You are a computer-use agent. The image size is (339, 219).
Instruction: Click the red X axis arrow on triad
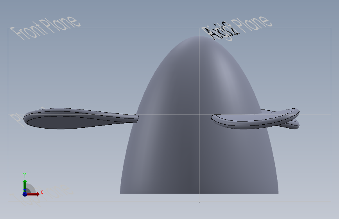click(34, 194)
